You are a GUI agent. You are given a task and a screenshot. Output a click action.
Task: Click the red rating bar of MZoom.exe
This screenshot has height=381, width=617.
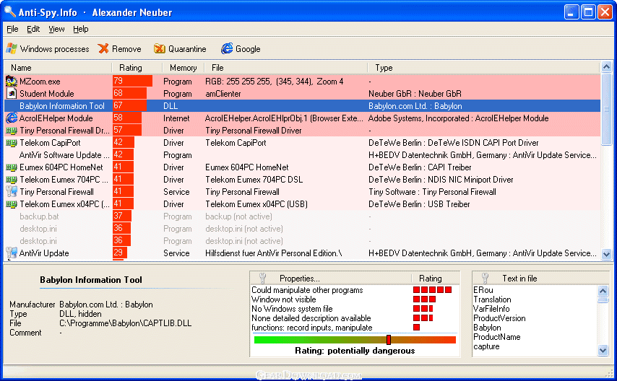tap(133, 81)
